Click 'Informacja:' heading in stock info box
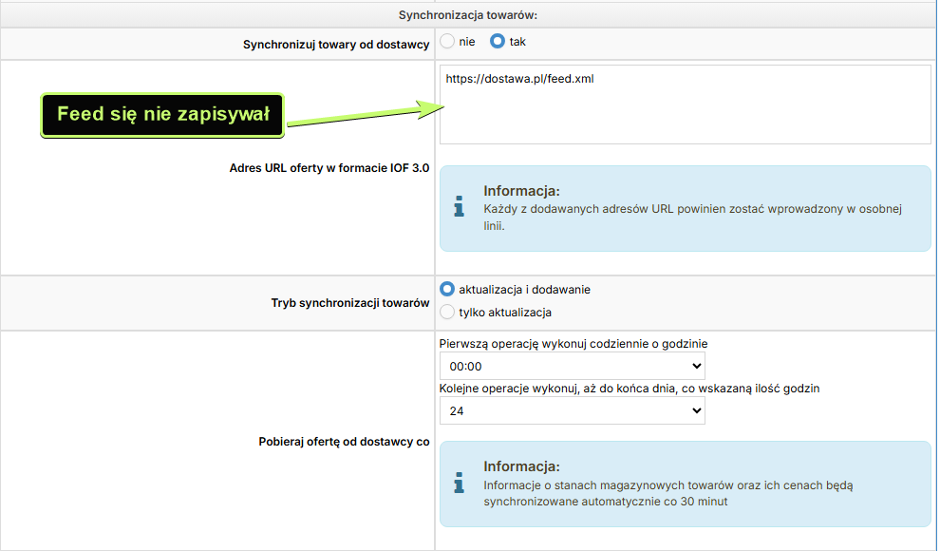The width and height of the screenshot is (940, 551). pos(521,466)
